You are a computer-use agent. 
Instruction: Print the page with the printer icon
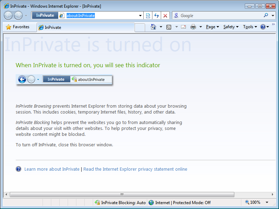[x=193, y=27]
